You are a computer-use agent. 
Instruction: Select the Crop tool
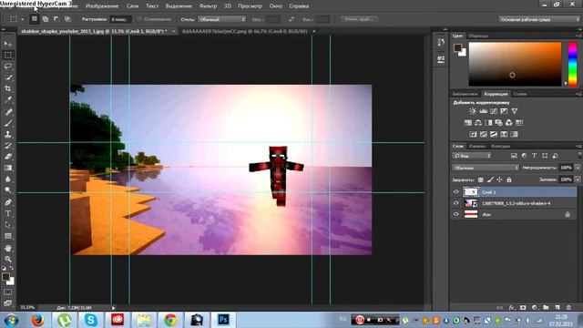point(8,88)
